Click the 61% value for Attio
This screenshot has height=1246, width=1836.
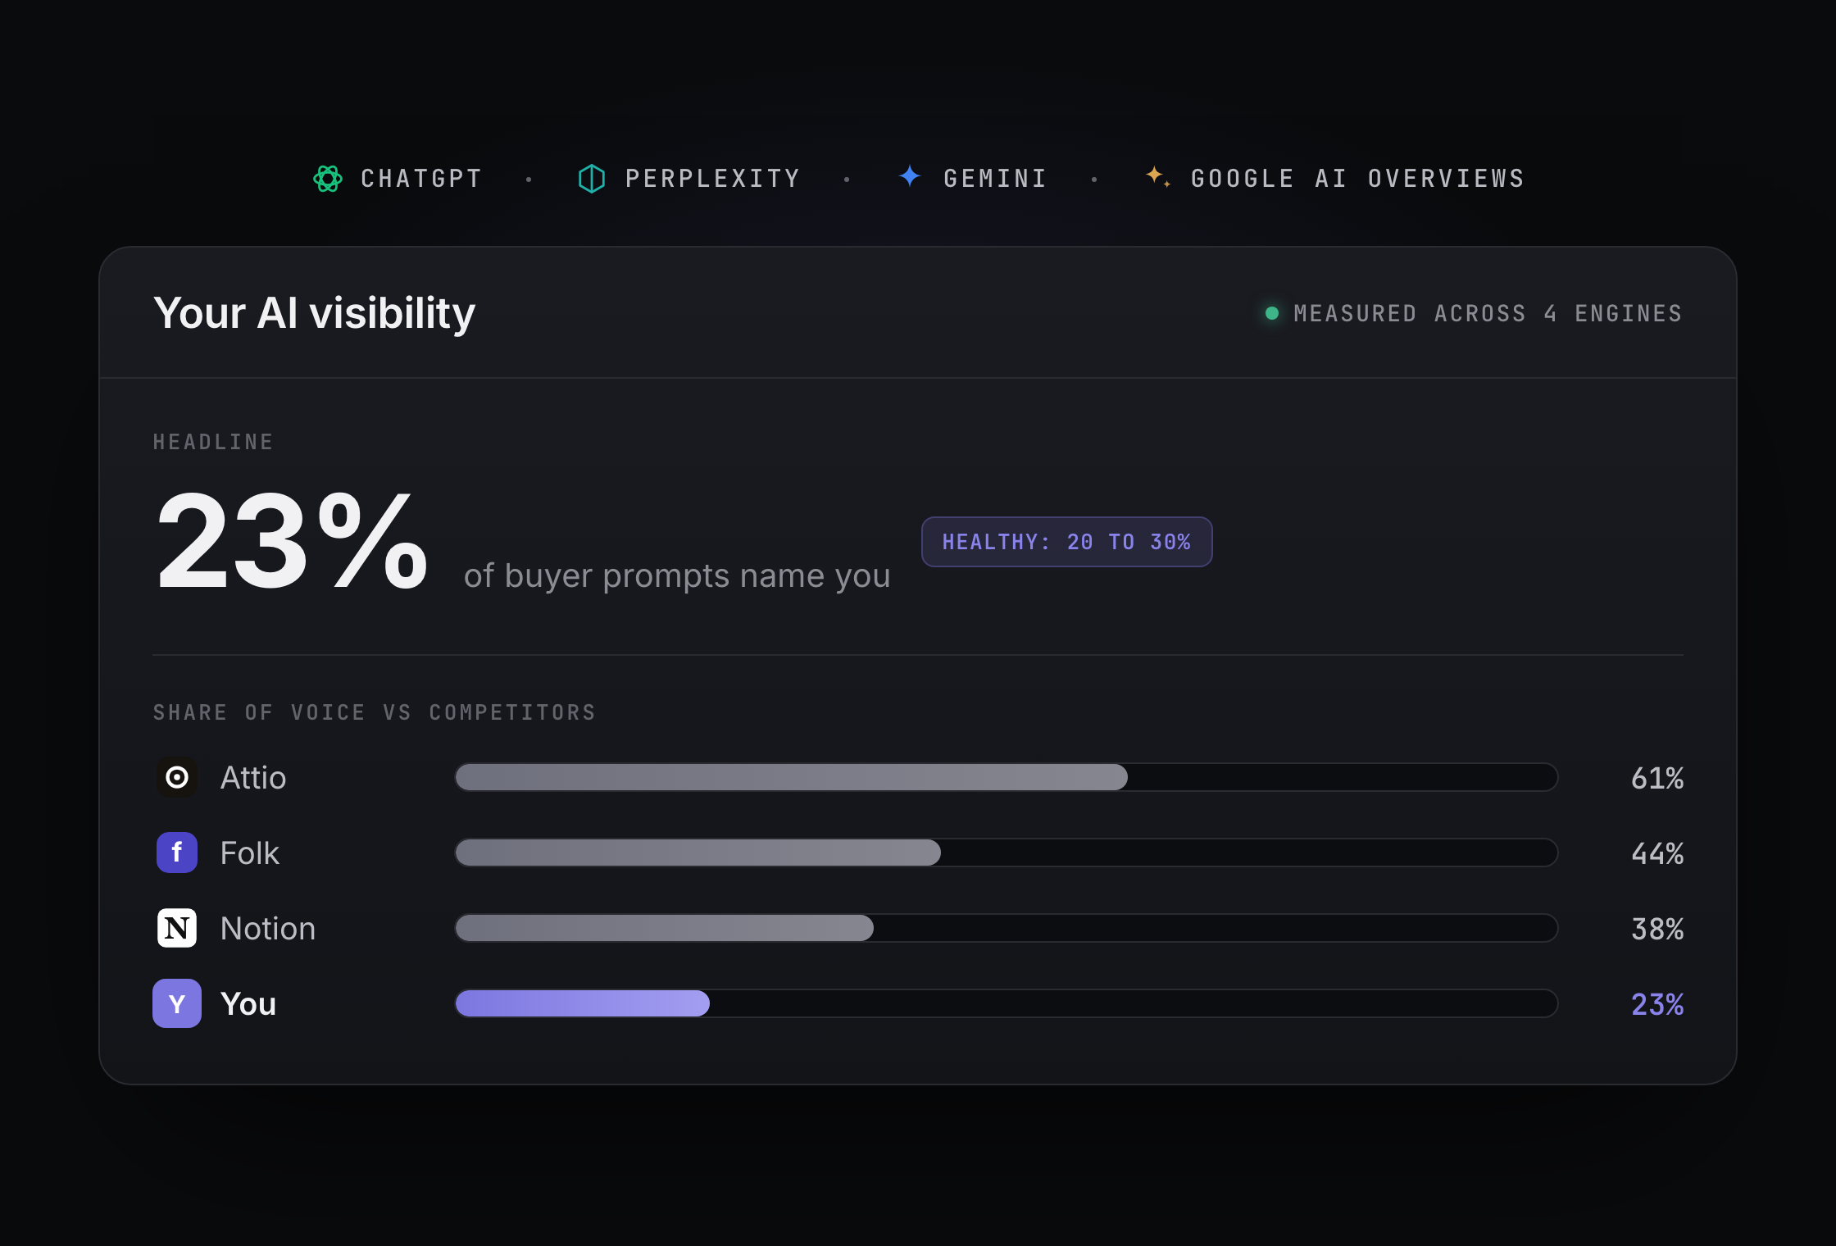point(1657,778)
